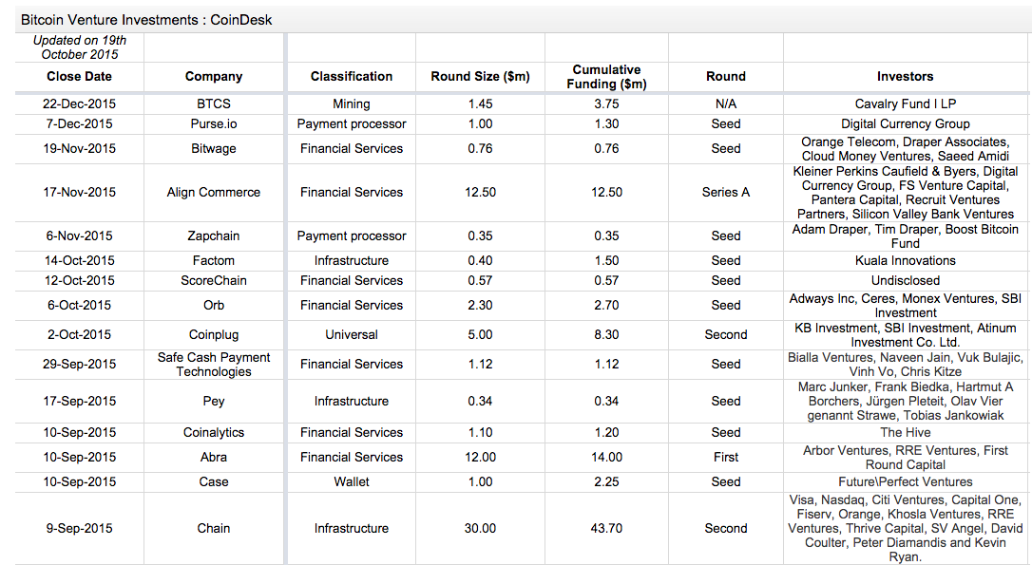Select the 'Orb' company cell
This screenshot has width=1032, height=565.
click(x=214, y=305)
